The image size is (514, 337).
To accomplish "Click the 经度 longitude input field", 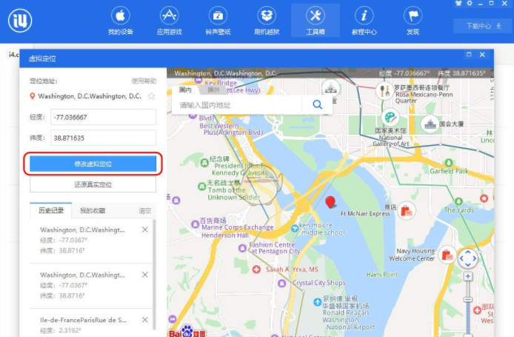I will [103, 117].
